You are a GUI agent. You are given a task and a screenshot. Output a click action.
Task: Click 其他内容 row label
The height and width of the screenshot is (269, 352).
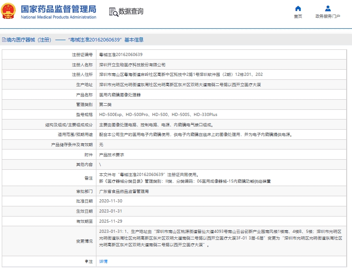(x=84, y=164)
